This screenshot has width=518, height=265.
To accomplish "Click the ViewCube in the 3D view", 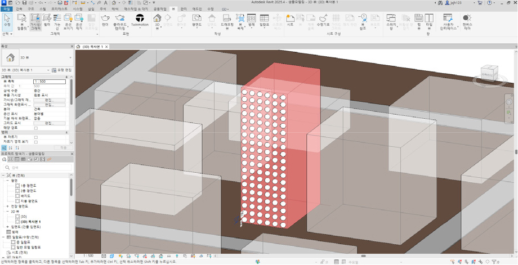I will (x=489, y=73).
